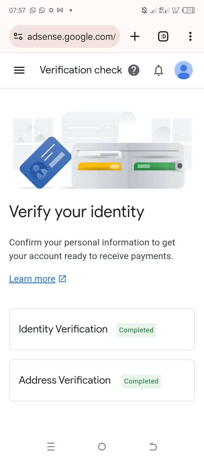Open Chrome three-dot overflow menu

pos(190,36)
